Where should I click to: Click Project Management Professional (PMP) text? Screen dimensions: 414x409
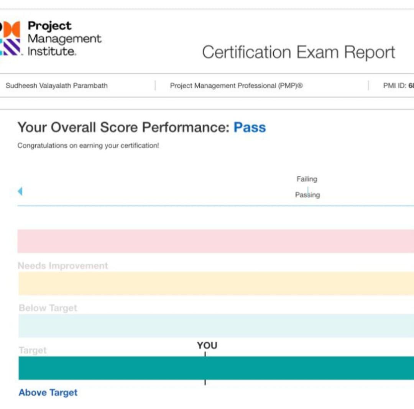tap(236, 86)
